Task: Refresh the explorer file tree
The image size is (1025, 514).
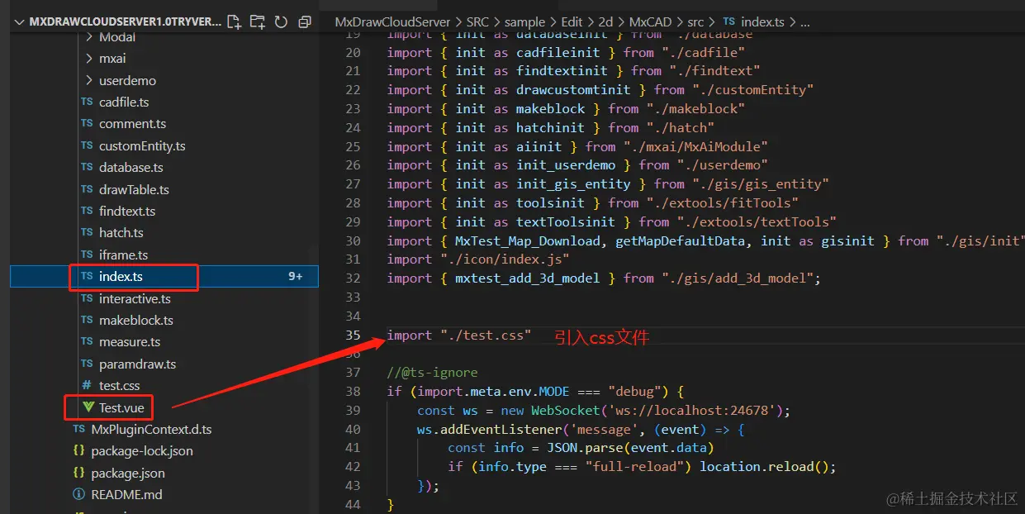Action: [x=281, y=21]
